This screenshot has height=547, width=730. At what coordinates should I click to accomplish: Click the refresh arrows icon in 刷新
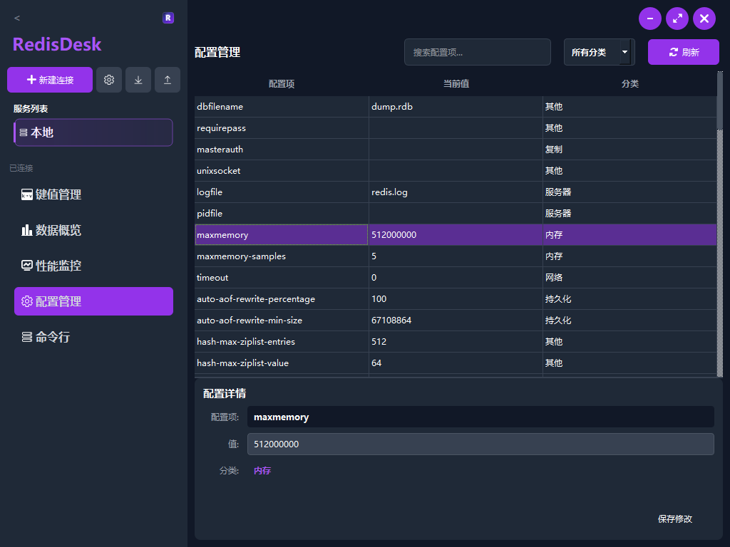point(673,53)
